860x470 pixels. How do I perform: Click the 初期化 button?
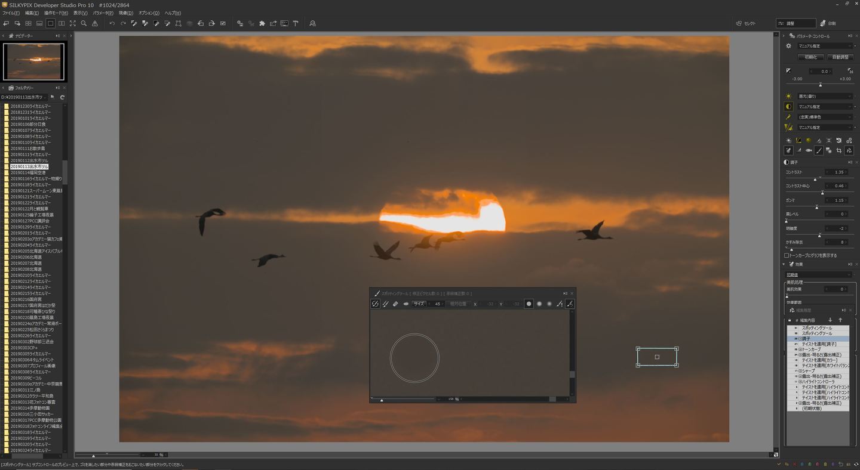click(x=810, y=57)
